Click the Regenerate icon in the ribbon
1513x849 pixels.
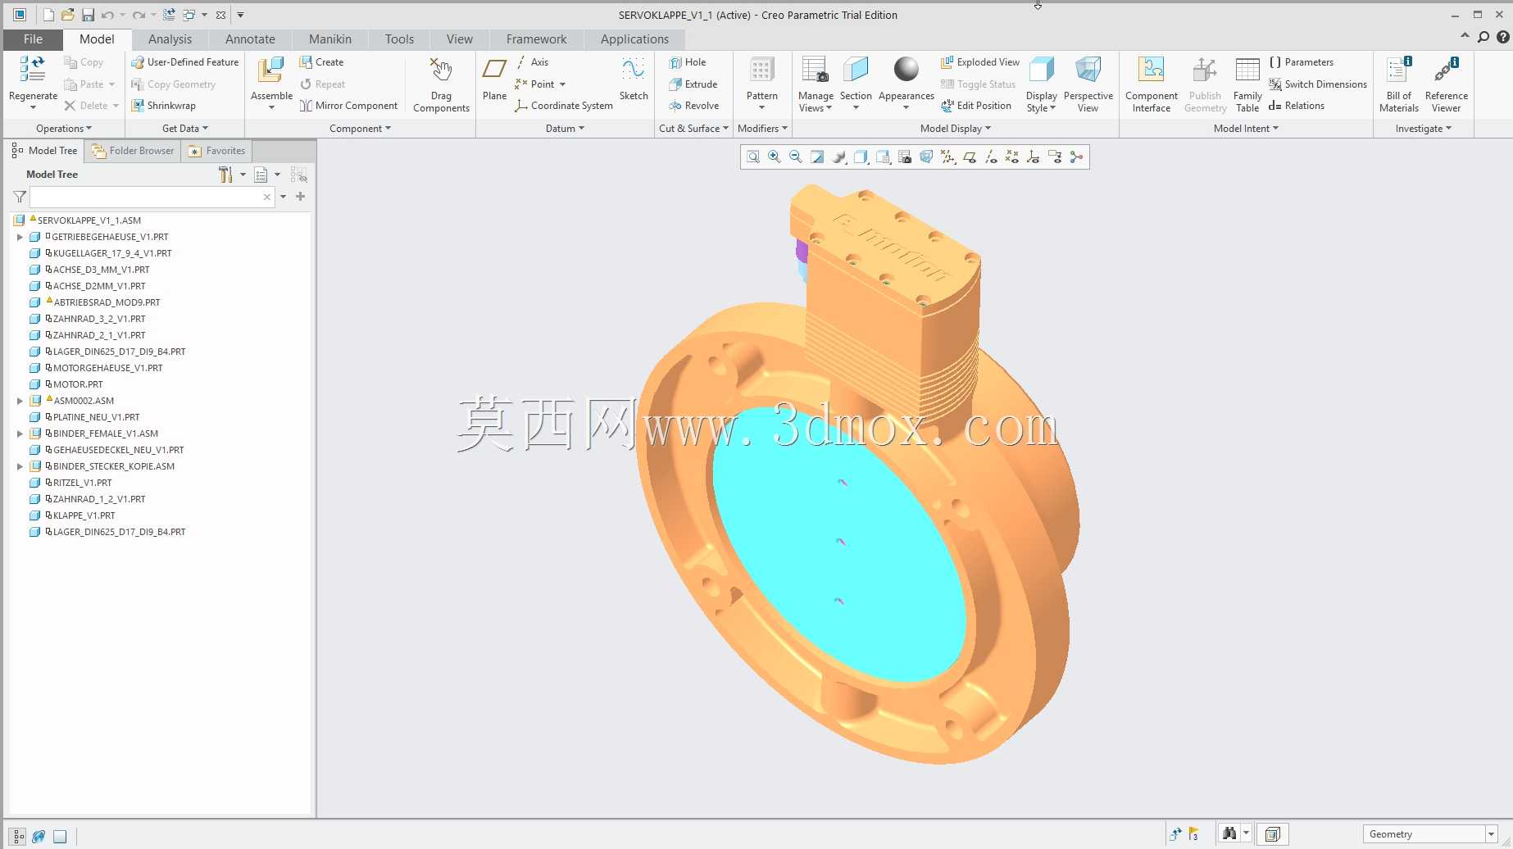(x=33, y=70)
